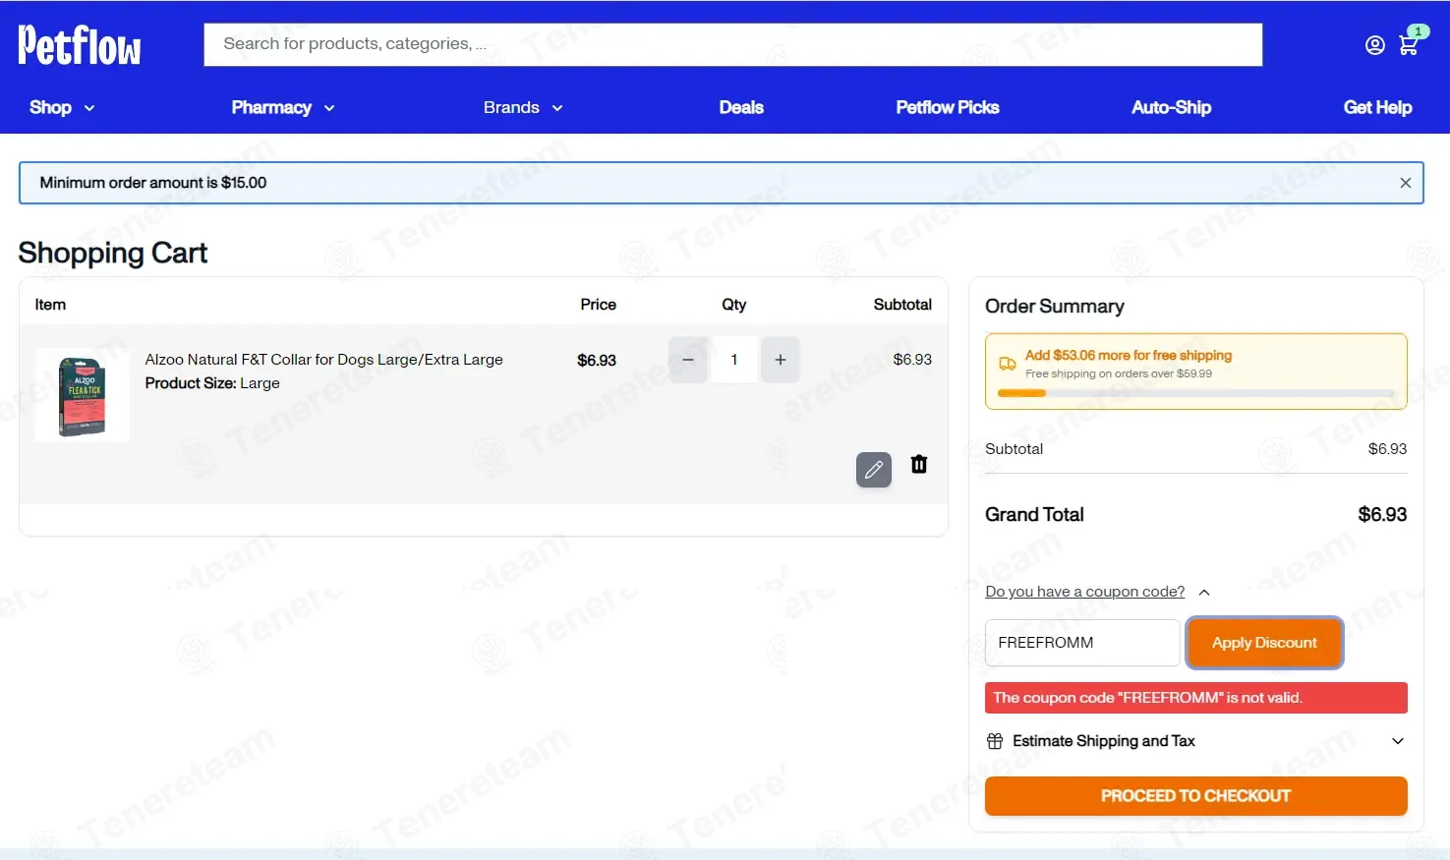This screenshot has height=860, width=1450.
Task: Click the gift icon beside Estimate Shipping
Action: pos(995,741)
